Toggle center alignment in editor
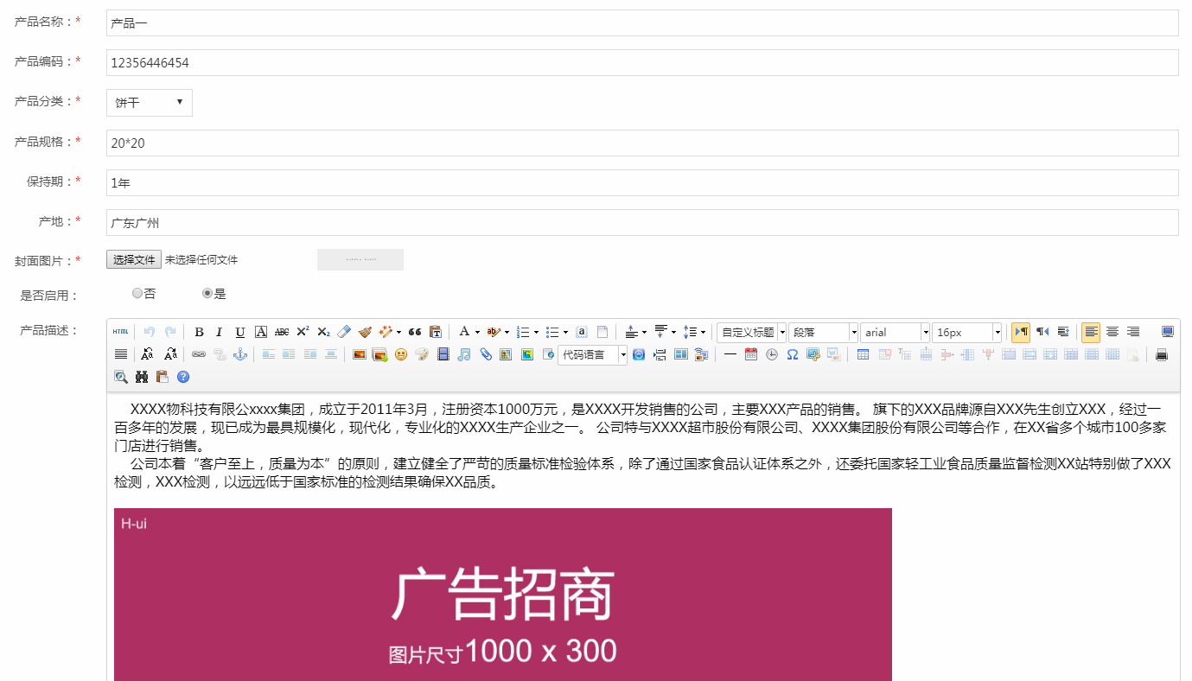1192x681 pixels. tap(1112, 332)
